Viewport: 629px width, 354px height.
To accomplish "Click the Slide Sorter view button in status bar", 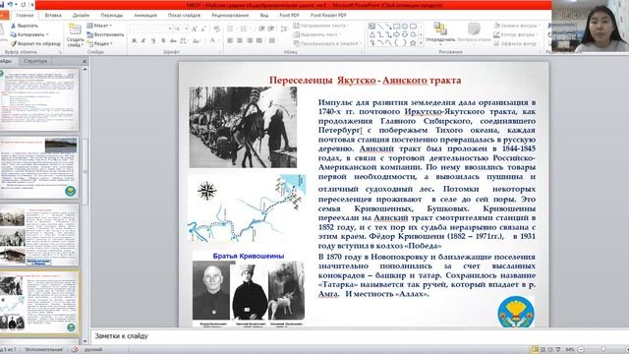I will (x=543, y=350).
